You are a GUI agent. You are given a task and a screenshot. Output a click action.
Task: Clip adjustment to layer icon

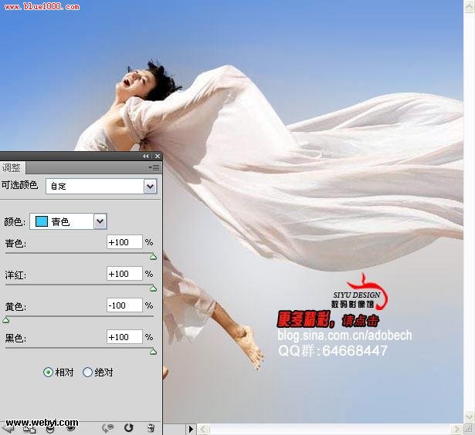[50, 429]
